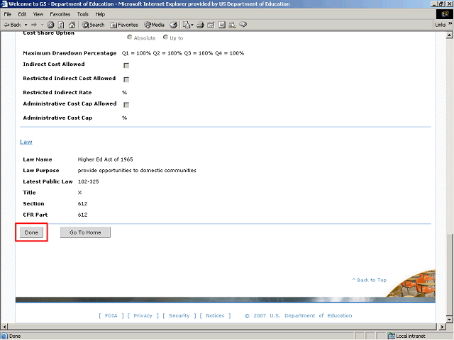Open the FOIA footer link
Image resolution: width=454 pixels, height=340 pixels.
(111, 316)
